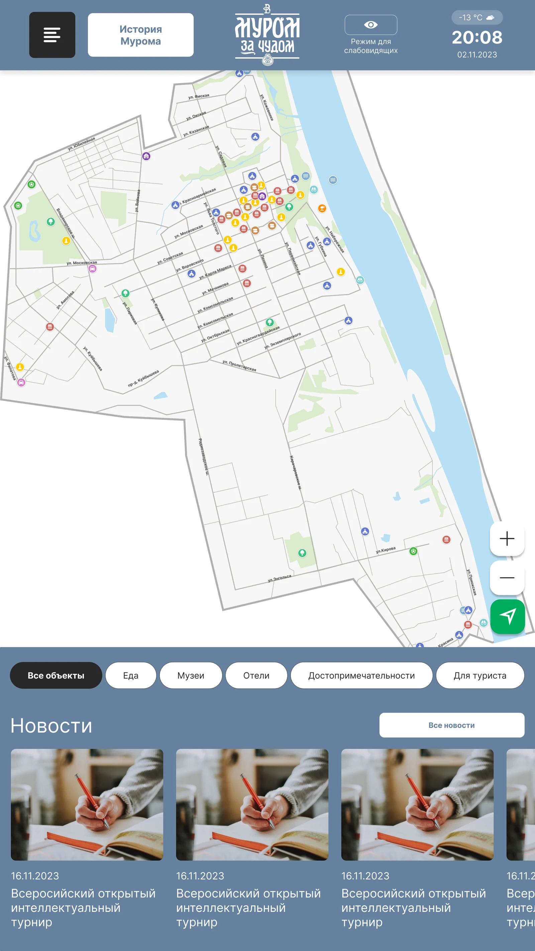The height and width of the screenshot is (951, 535).
Task: Zoom in the map with plus
Action: click(507, 538)
